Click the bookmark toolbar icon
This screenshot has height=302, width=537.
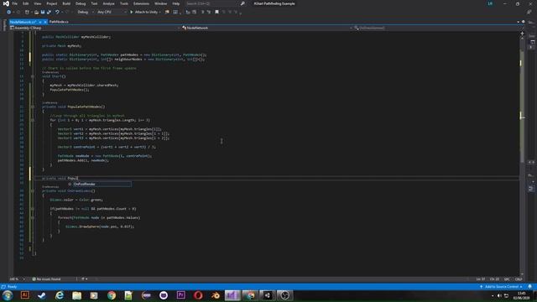(216, 12)
